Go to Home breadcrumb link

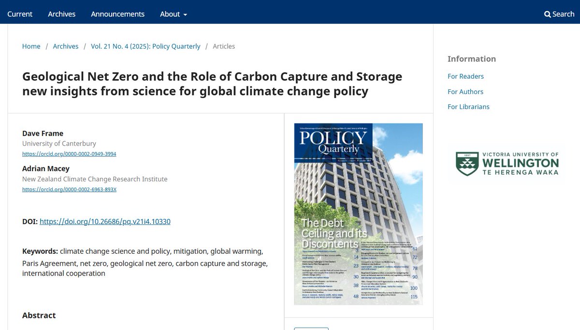(31, 46)
